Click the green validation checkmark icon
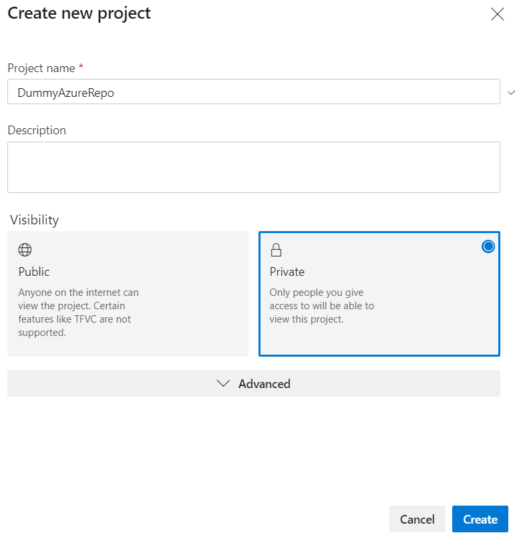The width and height of the screenshot is (515, 539). (511, 92)
